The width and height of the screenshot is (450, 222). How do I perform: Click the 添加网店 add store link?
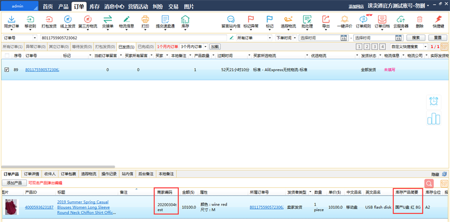point(356,6)
